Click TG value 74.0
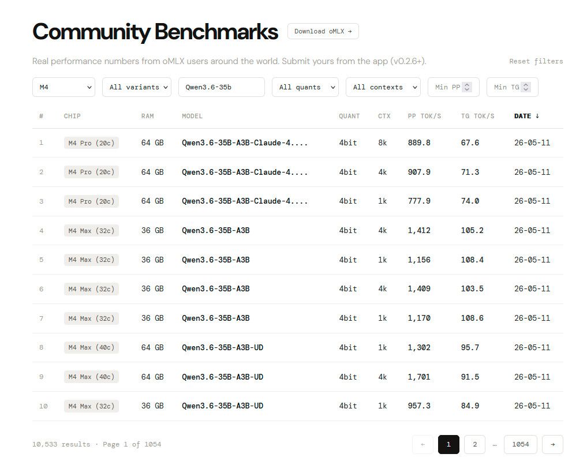 coord(470,201)
